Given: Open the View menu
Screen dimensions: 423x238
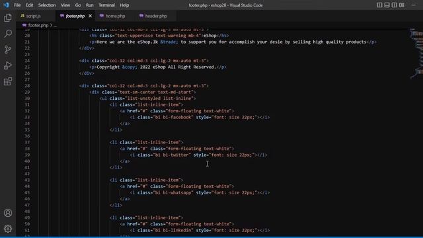Looking at the screenshot, I should coord(65,5).
